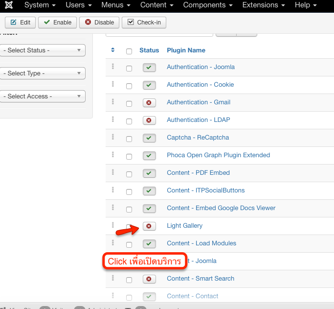
Task: Open the Authentication - LDAP plugin
Action: [x=199, y=120]
